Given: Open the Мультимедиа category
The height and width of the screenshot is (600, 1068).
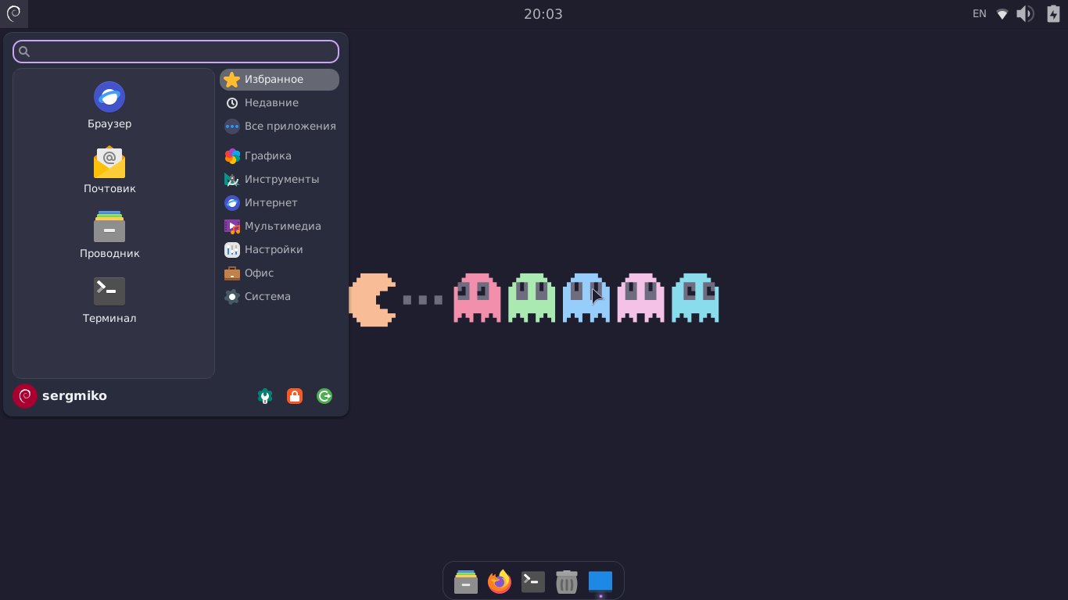Looking at the screenshot, I should coord(282,227).
